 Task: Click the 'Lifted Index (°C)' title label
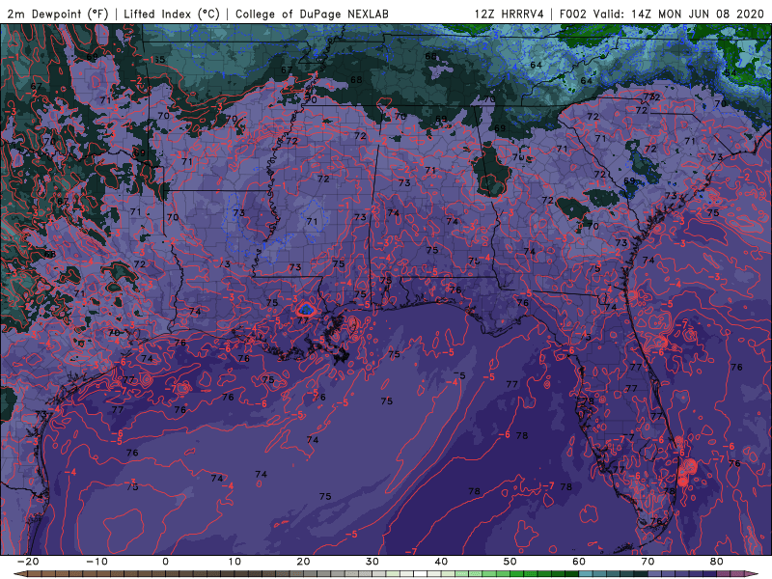pos(172,14)
